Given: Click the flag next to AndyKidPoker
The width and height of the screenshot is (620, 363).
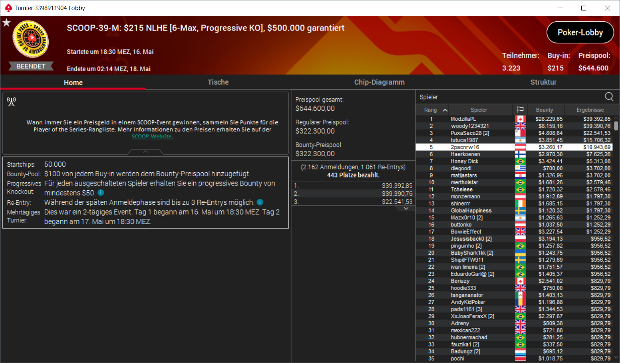Looking at the screenshot, I should (520, 302).
